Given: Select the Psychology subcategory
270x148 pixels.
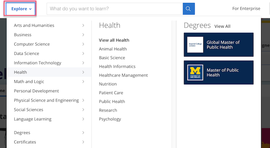Looking at the screenshot, I should tap(110, 119).
